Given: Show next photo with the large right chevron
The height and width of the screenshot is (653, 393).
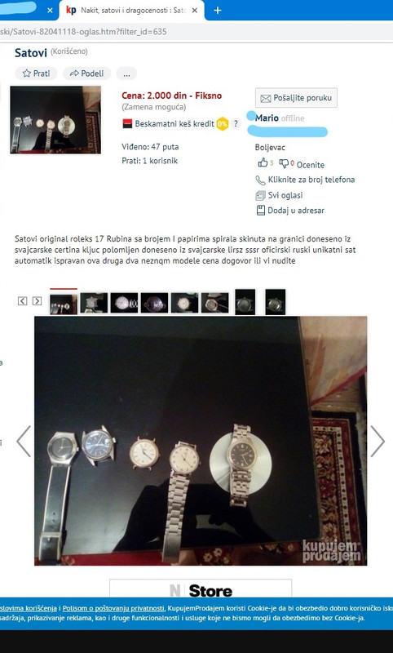Looking at the screenshot, I should [378, 441].
